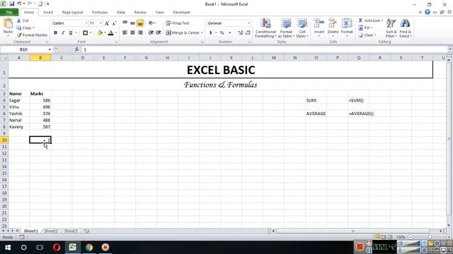Toggle Bold formatting
453x254 pixels.
click(55, 33)
